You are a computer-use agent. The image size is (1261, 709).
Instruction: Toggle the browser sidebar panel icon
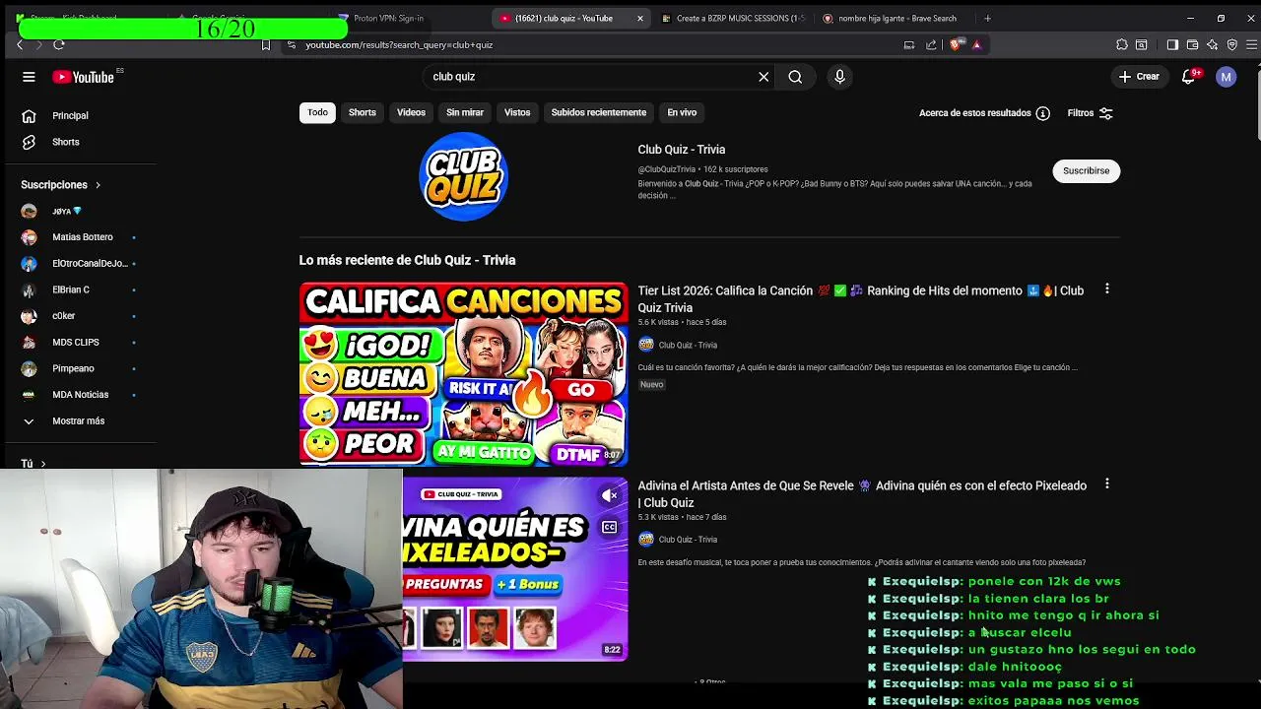(1172, 44)
